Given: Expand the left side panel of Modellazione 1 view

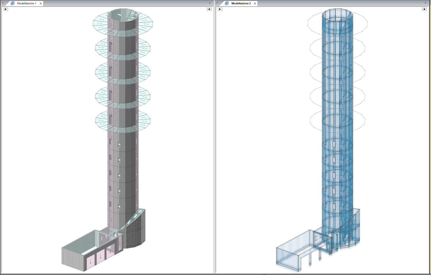Looking at the screenshot, I should pos(6,9).
